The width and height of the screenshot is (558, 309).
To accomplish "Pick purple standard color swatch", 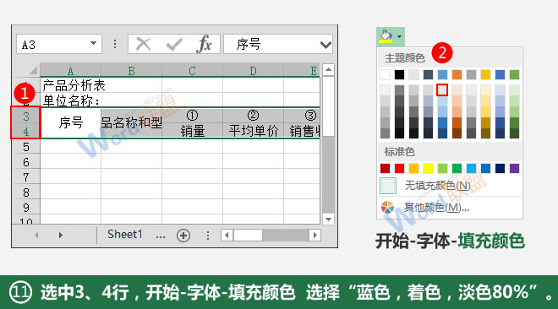I will (514, 168).
